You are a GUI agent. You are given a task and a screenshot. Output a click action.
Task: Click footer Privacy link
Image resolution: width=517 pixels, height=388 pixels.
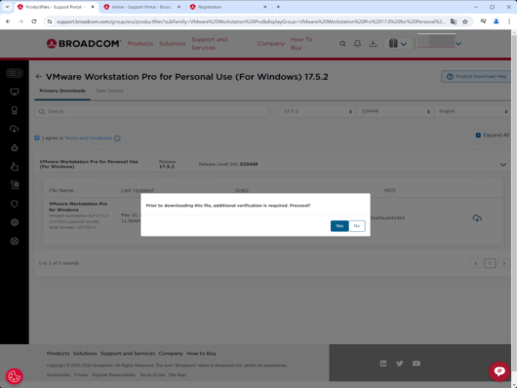pyautogui.click(x=81, y=374)
